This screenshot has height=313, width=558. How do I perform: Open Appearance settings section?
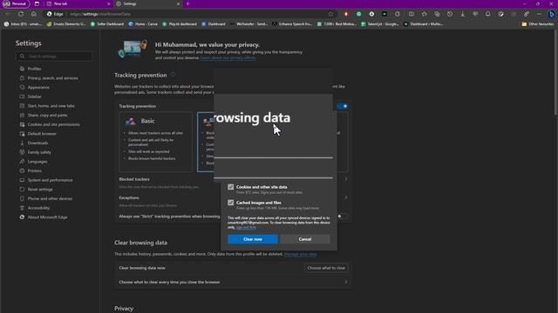(38, 87)
